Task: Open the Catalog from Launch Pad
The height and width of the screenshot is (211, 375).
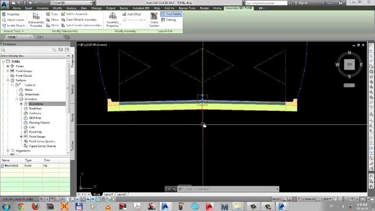Action: point(168,19)
